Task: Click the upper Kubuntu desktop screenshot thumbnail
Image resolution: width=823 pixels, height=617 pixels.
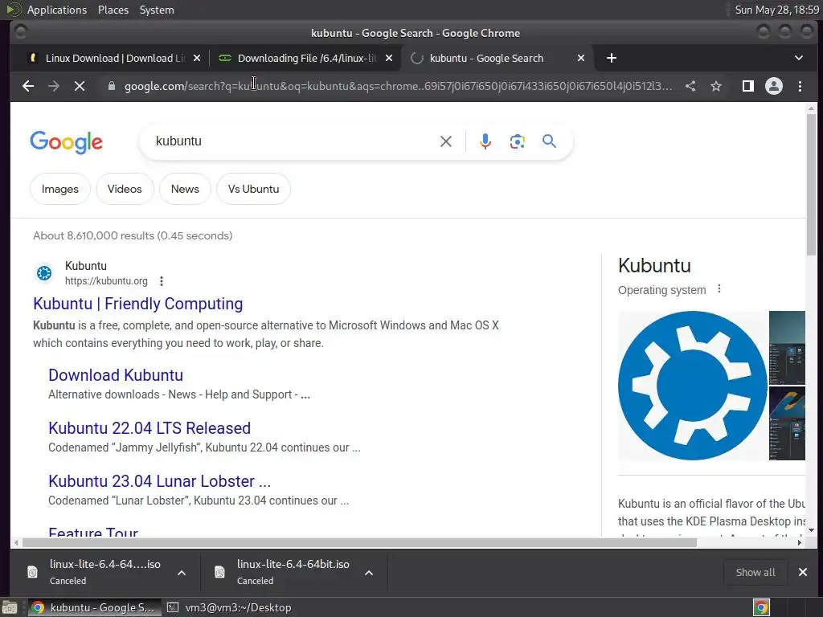Action: (787, 347)
